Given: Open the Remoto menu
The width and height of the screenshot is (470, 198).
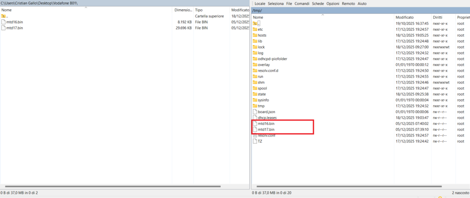Looking at the screenshot, I should [348, 4].
